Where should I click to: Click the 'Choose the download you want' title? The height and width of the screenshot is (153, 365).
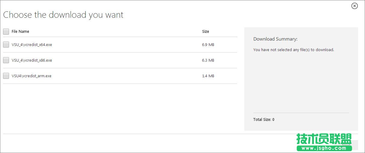(x=63, y=15)
